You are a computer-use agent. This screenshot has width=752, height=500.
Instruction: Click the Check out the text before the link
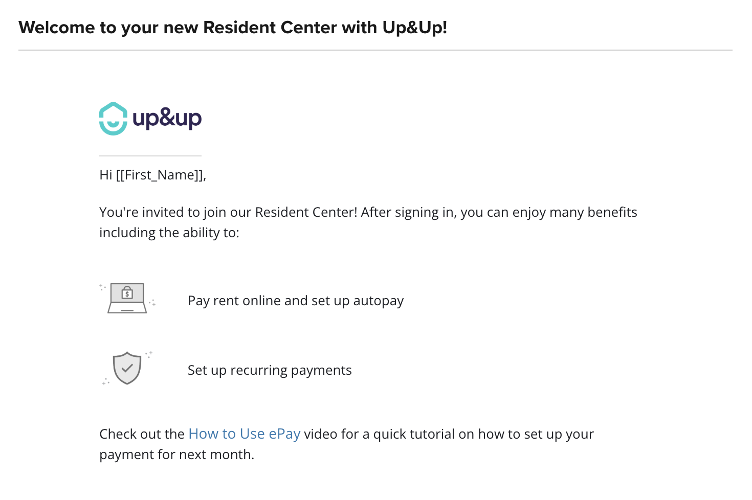[x=142, y=434]
